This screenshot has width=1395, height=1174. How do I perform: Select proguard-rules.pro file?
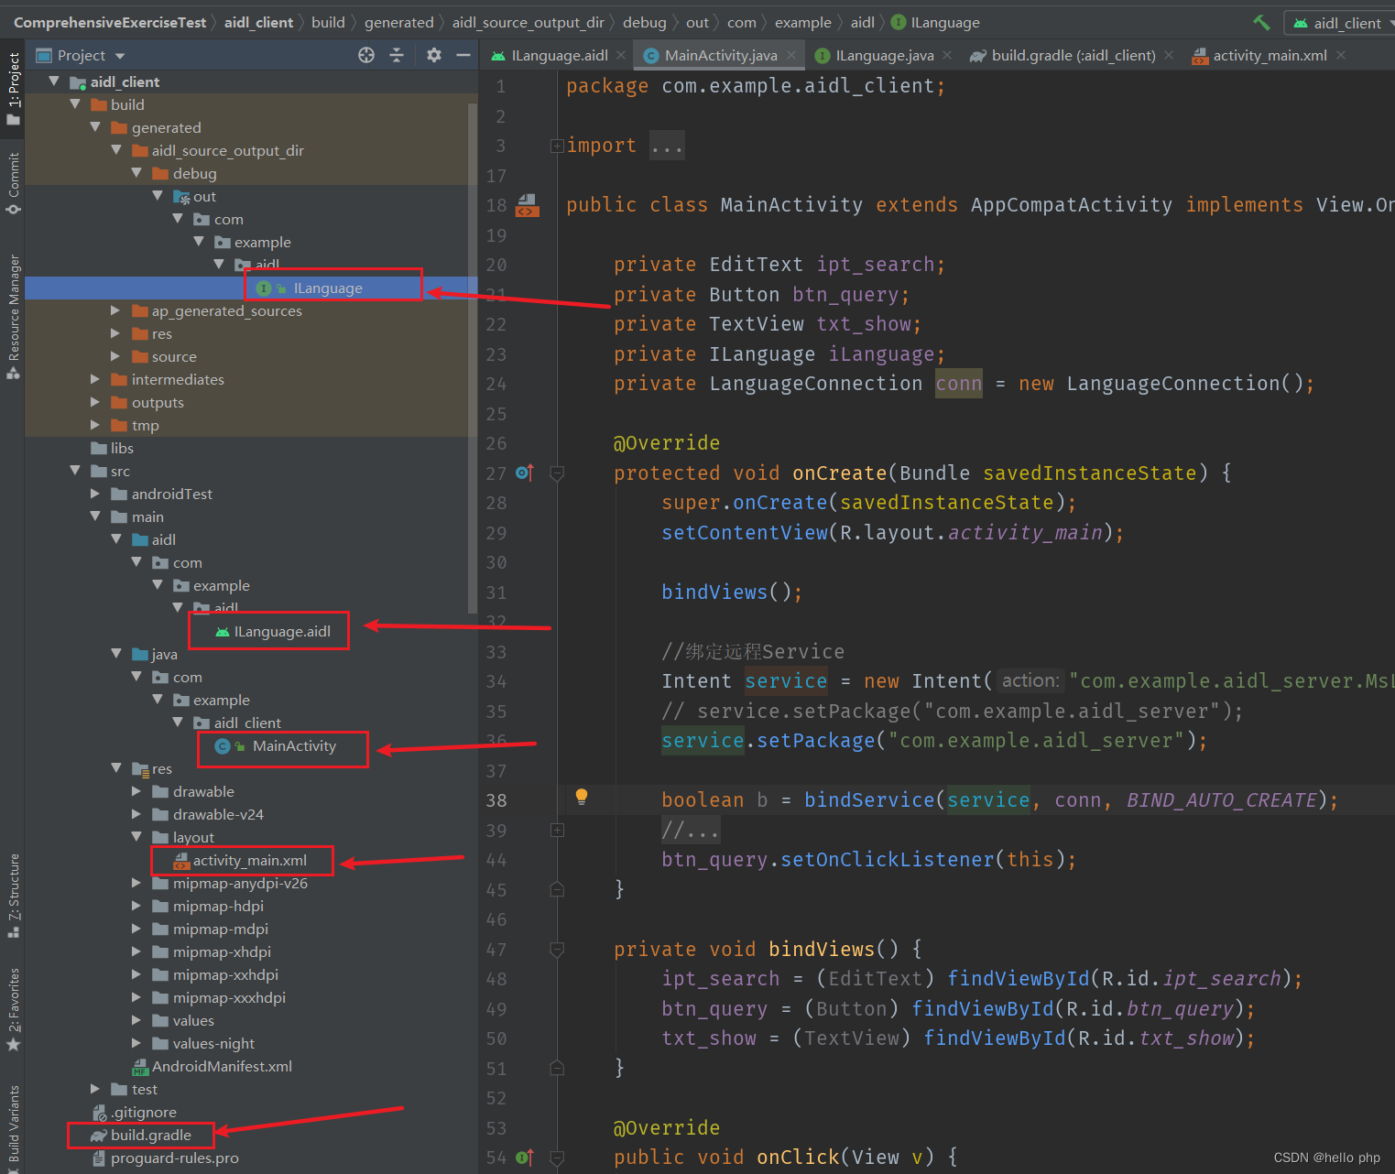tap(174, 1158)
